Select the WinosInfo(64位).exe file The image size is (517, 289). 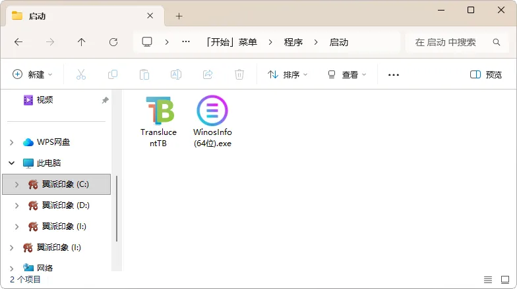point(212,121)
